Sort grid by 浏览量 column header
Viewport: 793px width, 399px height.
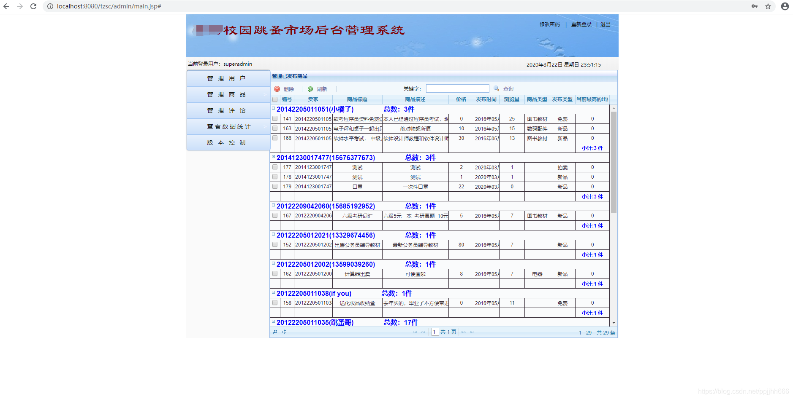pos(512,99)
